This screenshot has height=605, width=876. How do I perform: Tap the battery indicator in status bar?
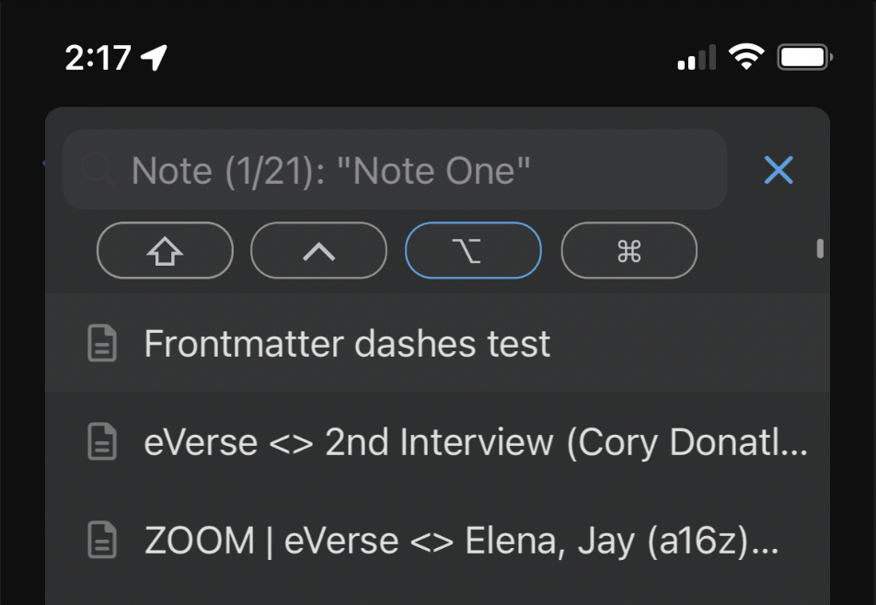tap(803, 56)
